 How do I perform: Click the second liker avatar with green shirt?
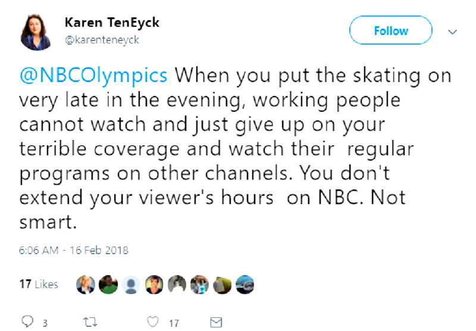point(109,284)
